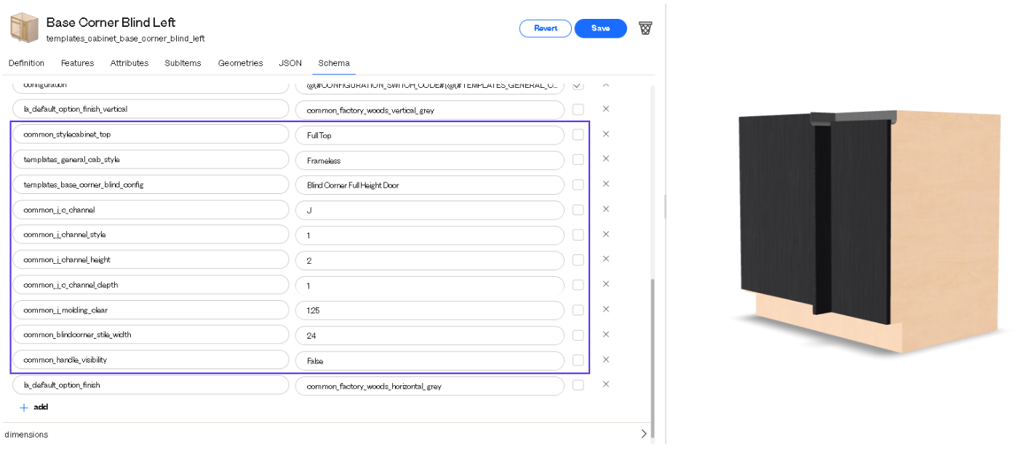Edit the False handle visibility value
The width and height of the screenshot is (1028, 468).
click(430, 360)
